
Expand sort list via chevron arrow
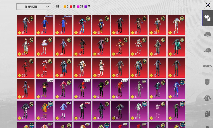(x=48, y=7)
